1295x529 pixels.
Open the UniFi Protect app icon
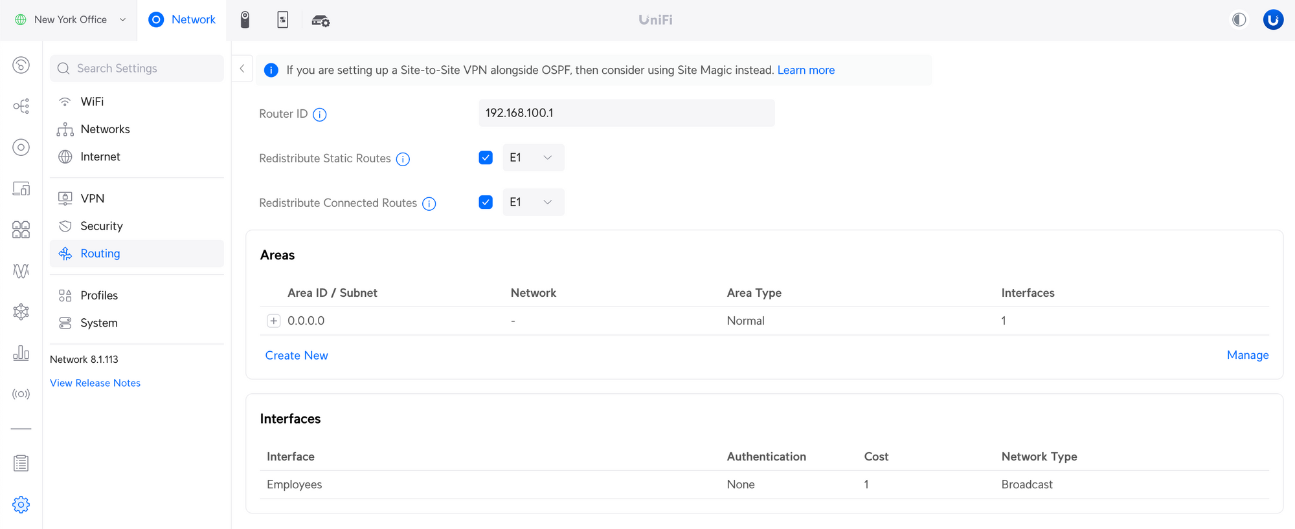[245, 20]
